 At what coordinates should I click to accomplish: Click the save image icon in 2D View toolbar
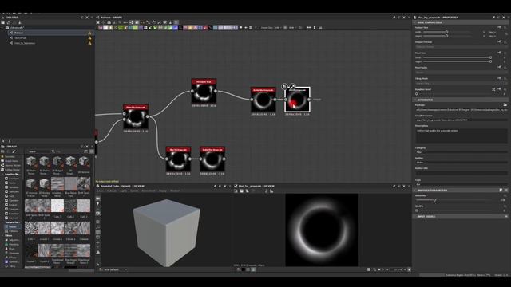pos(241,191)
